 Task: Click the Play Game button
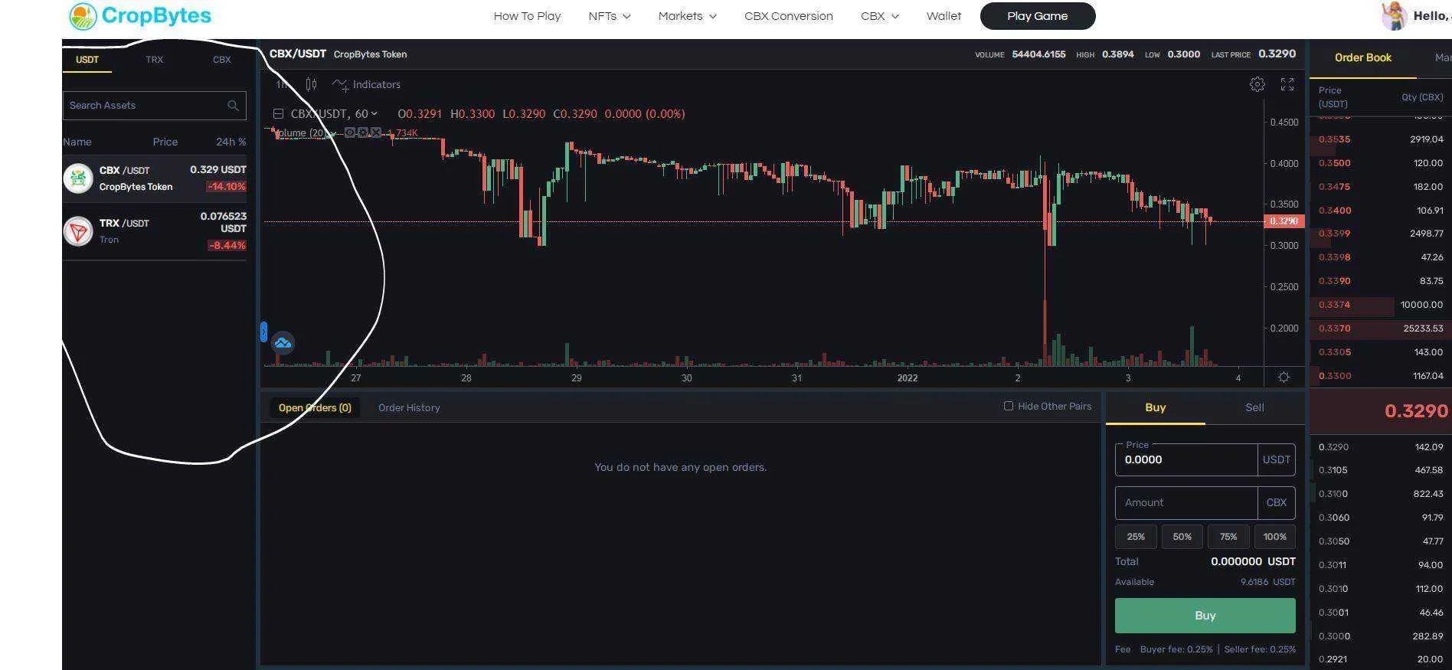tap(1038, 16)
